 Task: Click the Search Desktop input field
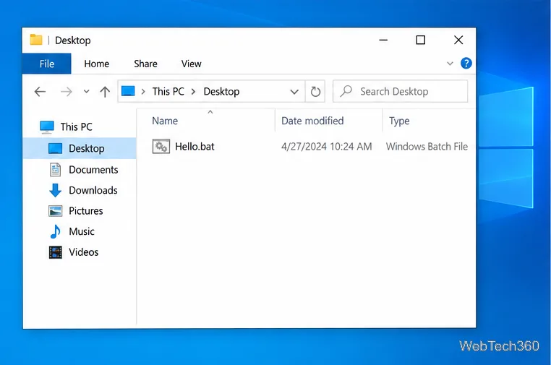tap(401, 91)
